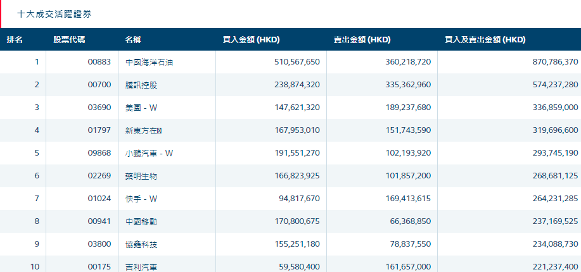Select buy amount 147,621,320
Image resolution: width=581 pixels, height=272 pixels.
tap(297, 108)
